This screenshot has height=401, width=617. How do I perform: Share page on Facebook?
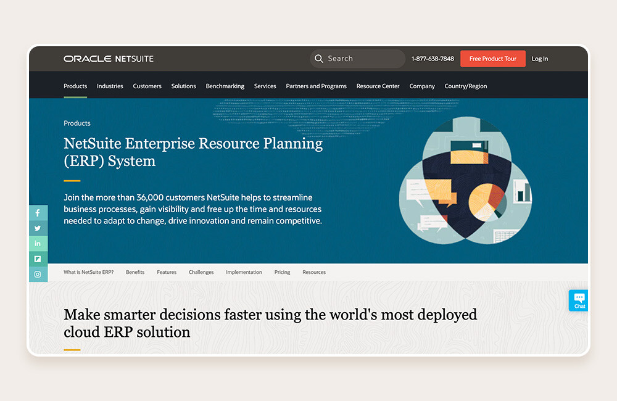tap(38, 213)
